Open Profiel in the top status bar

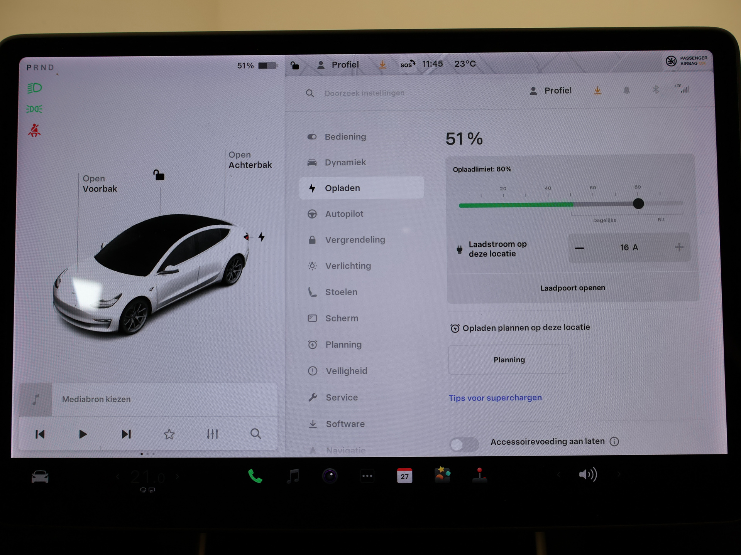[x=338, y=65]
